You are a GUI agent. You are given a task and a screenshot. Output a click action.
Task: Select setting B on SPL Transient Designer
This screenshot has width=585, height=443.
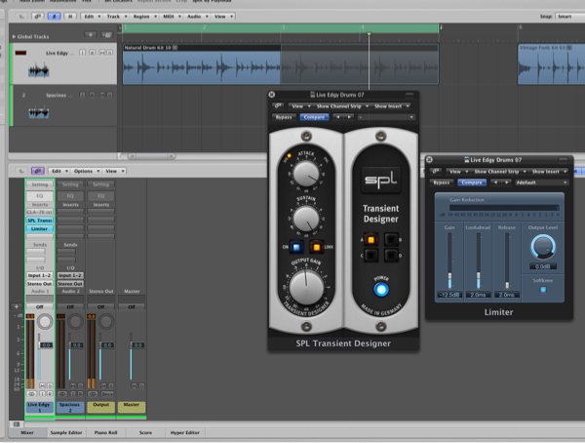[x=391, y=240]
